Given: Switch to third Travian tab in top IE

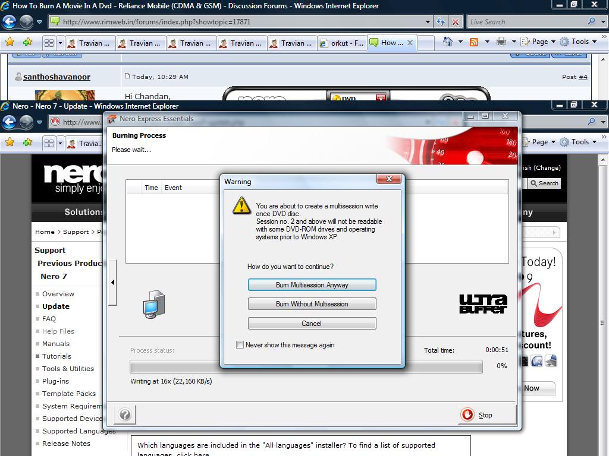Looking at the screenshot, I should (x=191, y=43).
